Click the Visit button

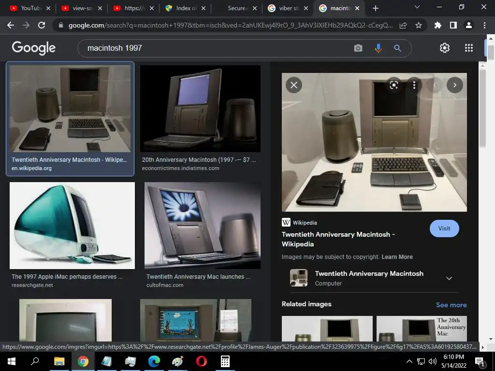pyautogui.click(x=444, y=228)
